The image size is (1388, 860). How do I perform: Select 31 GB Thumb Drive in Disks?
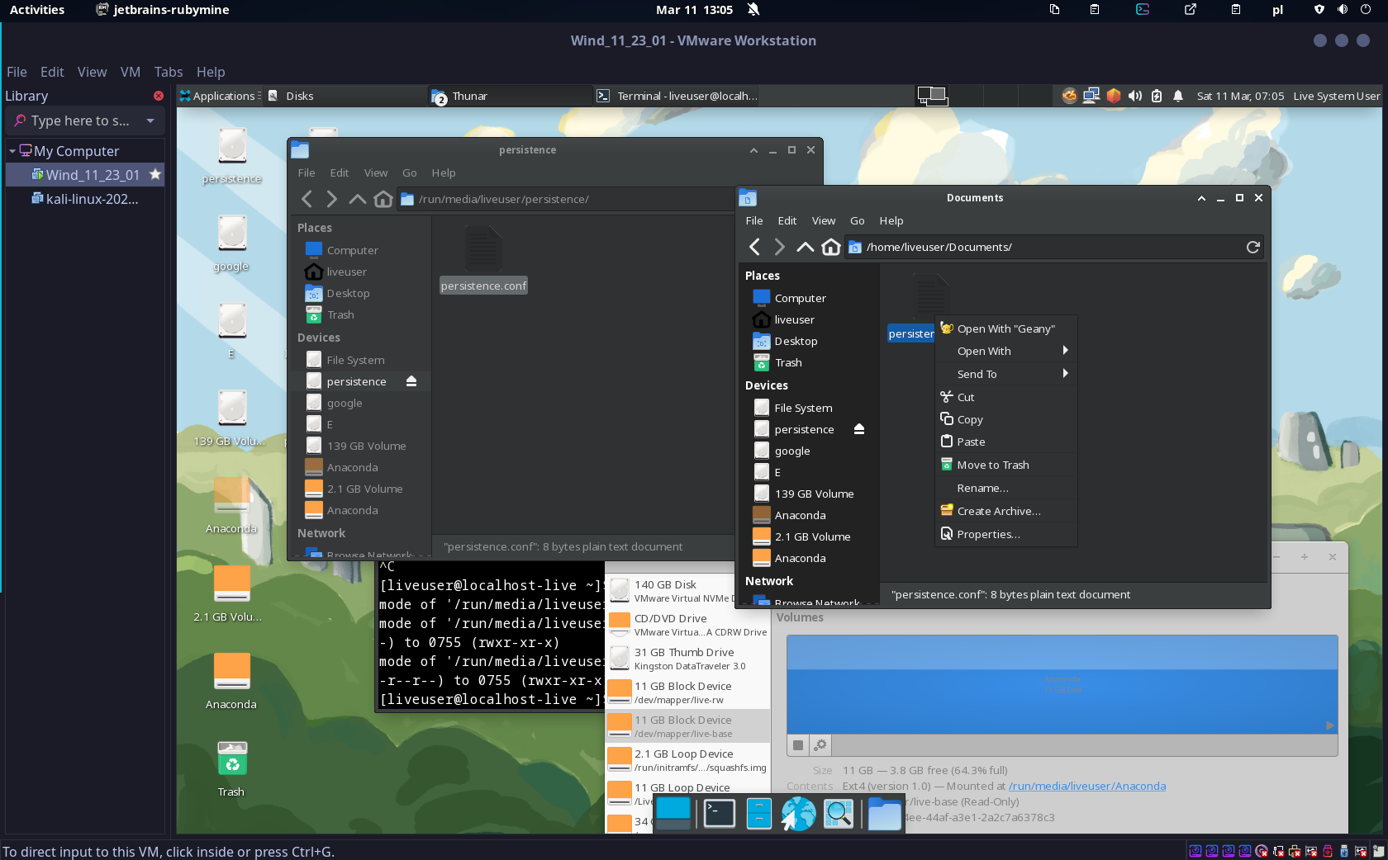pyautogui.click(x=687, y=659)
